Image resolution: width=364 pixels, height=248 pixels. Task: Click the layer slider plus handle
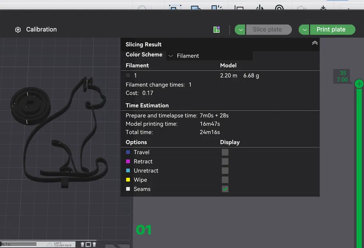click(x=359, y=84)
